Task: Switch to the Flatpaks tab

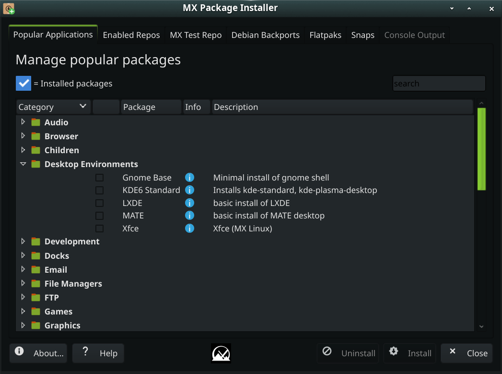Action: (325, 35)
